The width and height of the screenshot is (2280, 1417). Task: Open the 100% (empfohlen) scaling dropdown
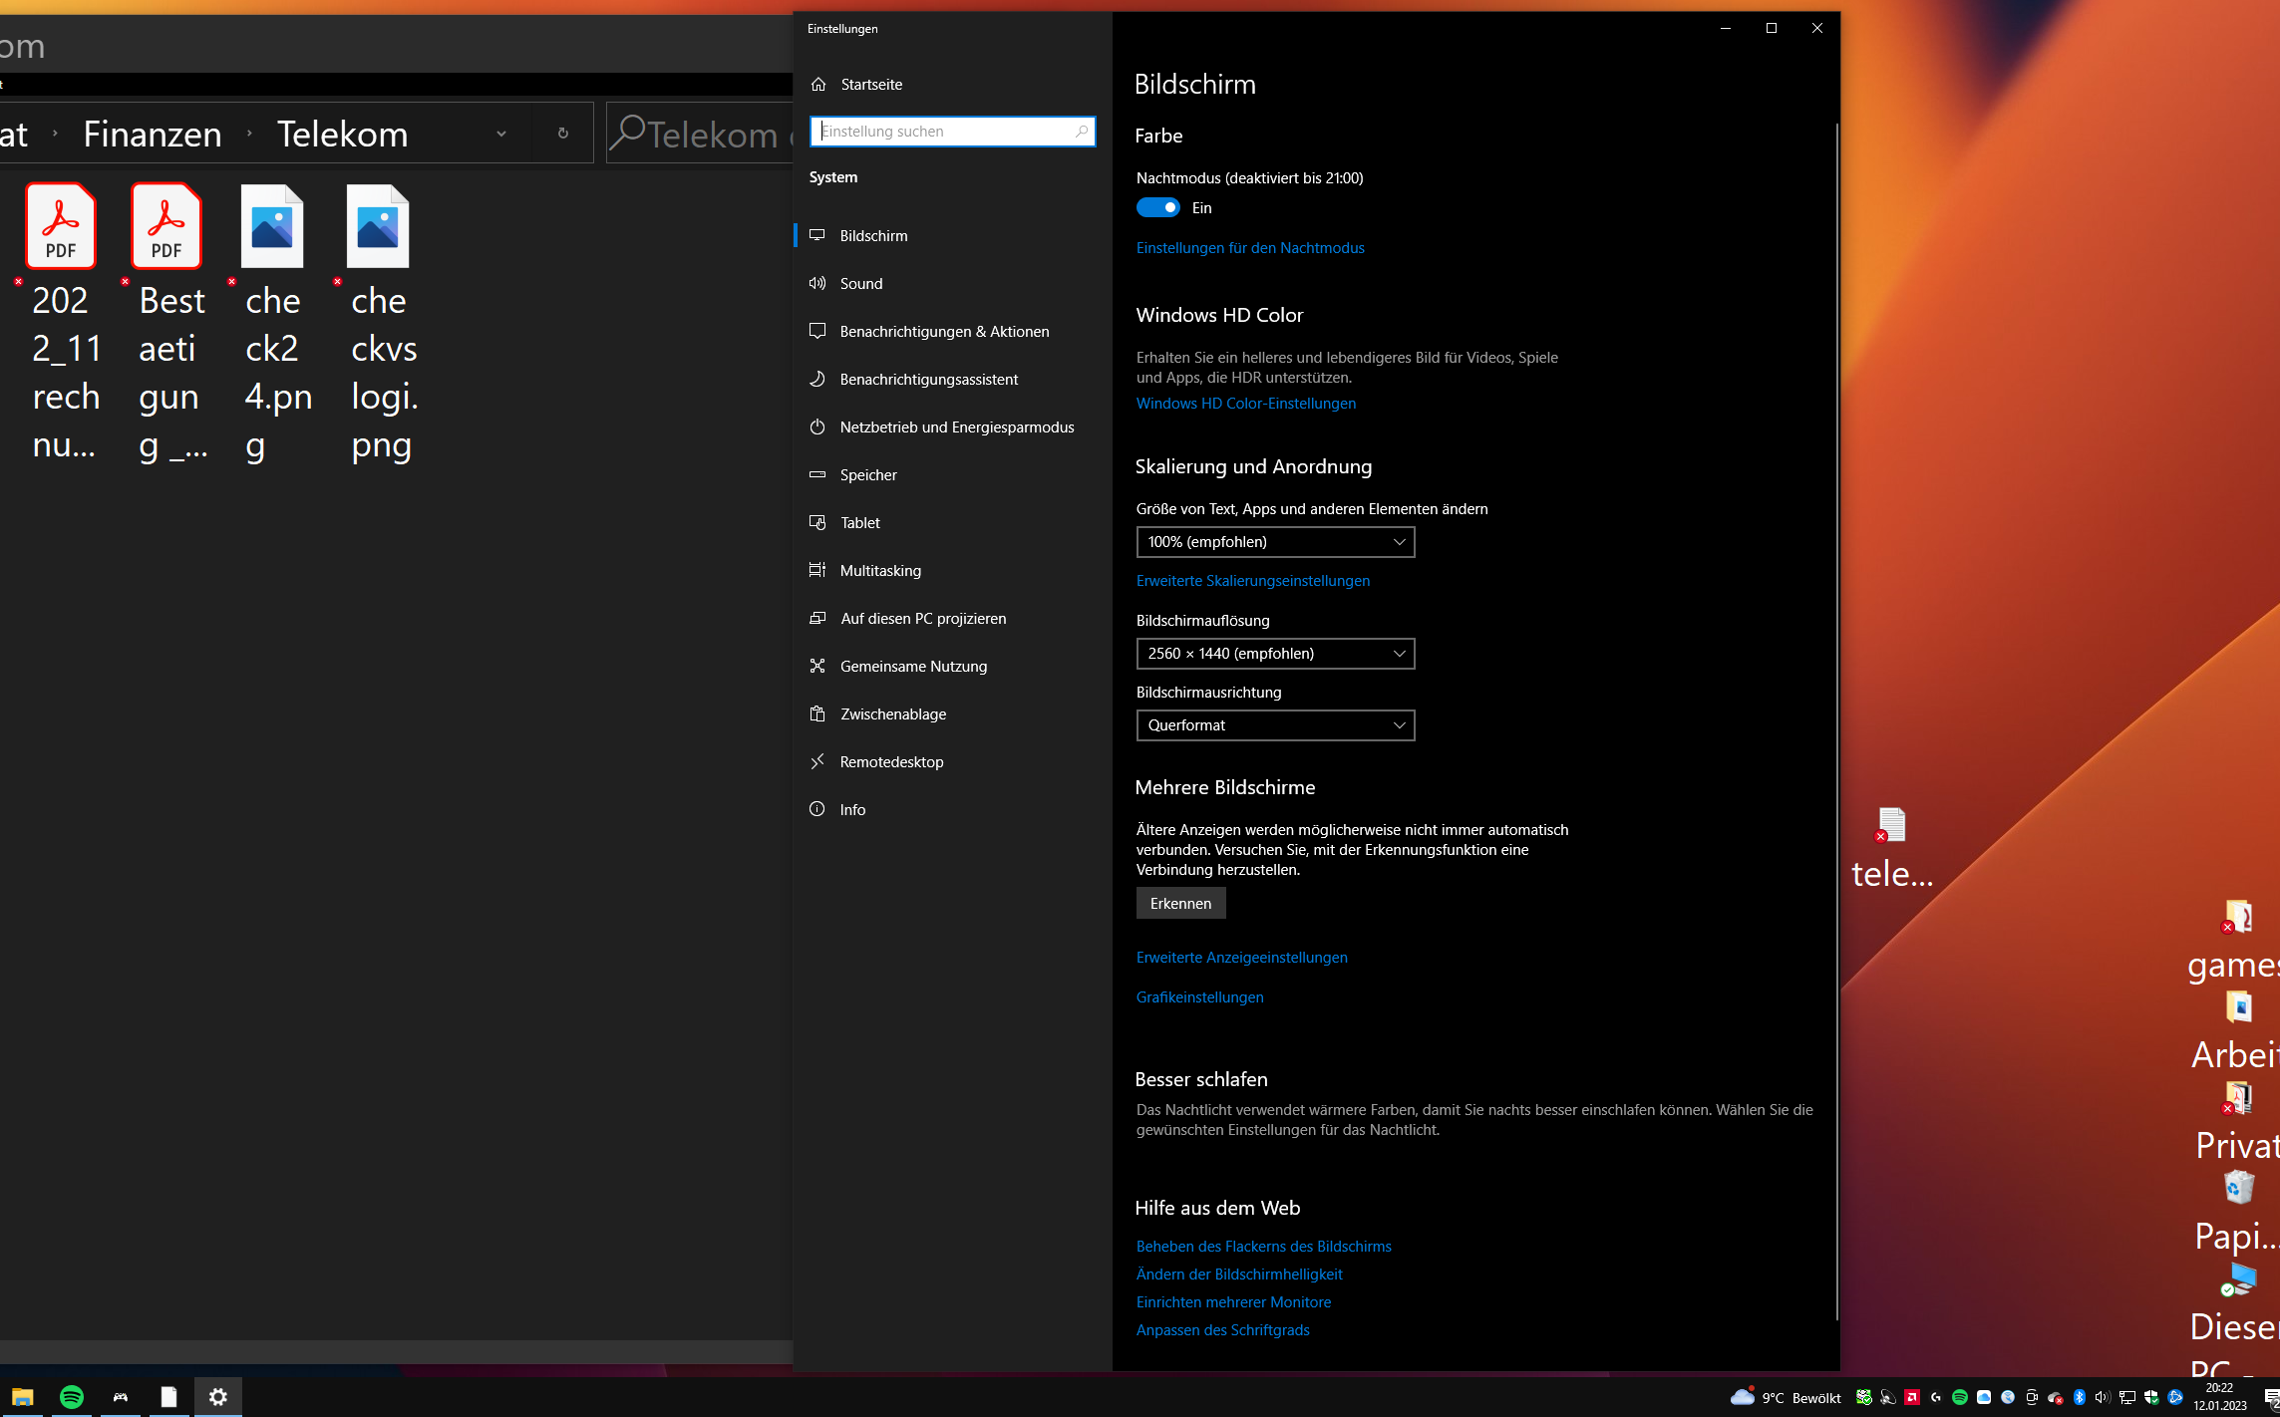pyautogui.click(x=1275, y=542)
